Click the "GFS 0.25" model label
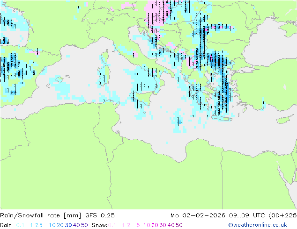Screen dimensions: 297x229 100,215
